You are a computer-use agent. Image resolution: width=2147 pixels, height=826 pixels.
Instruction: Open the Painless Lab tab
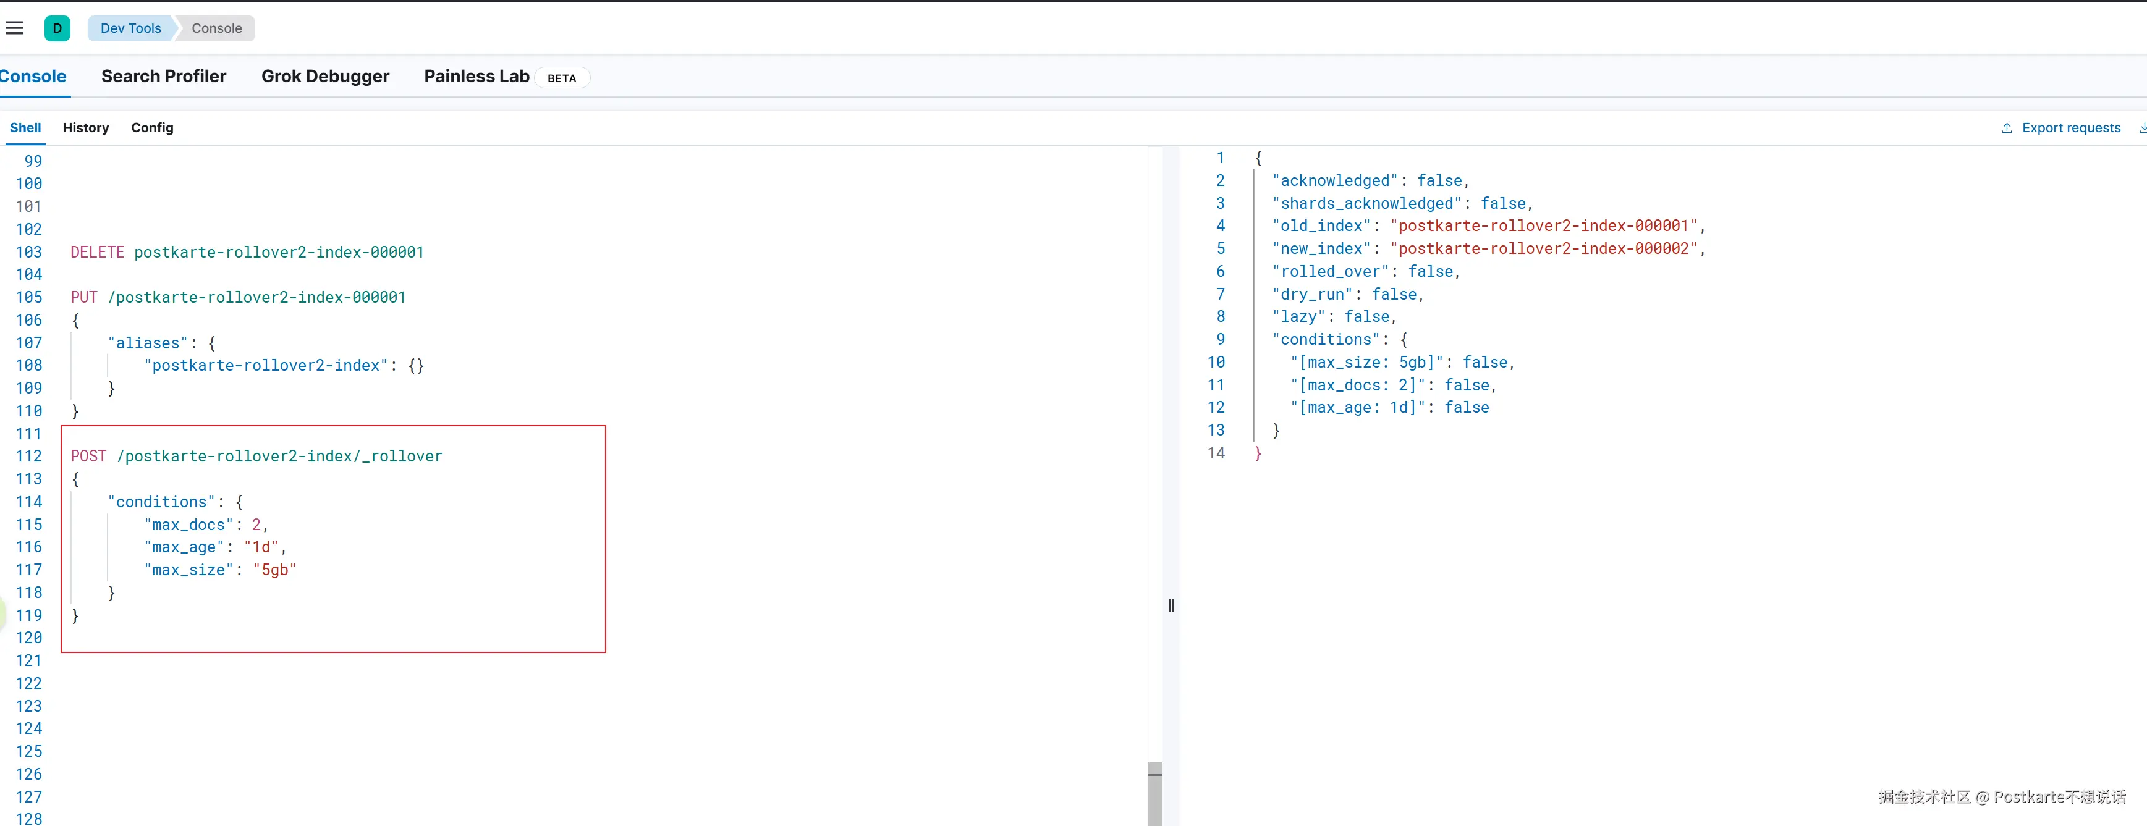coord(476,76)
